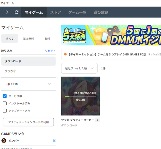This screenshot has width=161, height=149.
Task: Open the 最近プレイした順 sort dropdown
Action: (x=79, y=68)
